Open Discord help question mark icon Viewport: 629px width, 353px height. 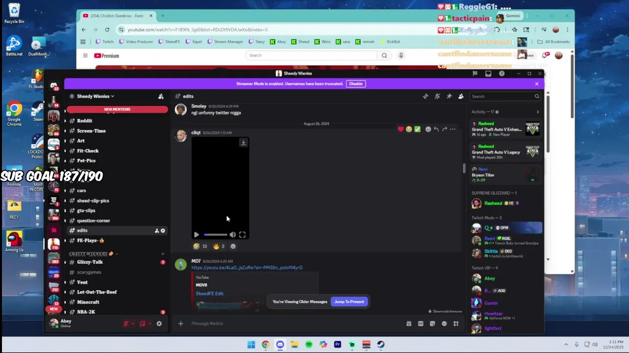click(x=502, y=74)
